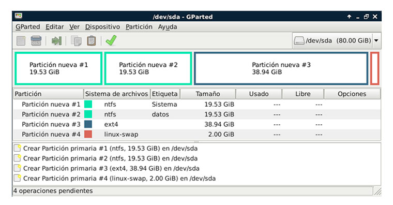Click red linux-swap swatch of partition #4
Viewport: 393px width, 205px height.
88,134
